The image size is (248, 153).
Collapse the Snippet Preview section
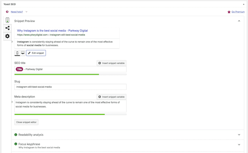(239, 21)
